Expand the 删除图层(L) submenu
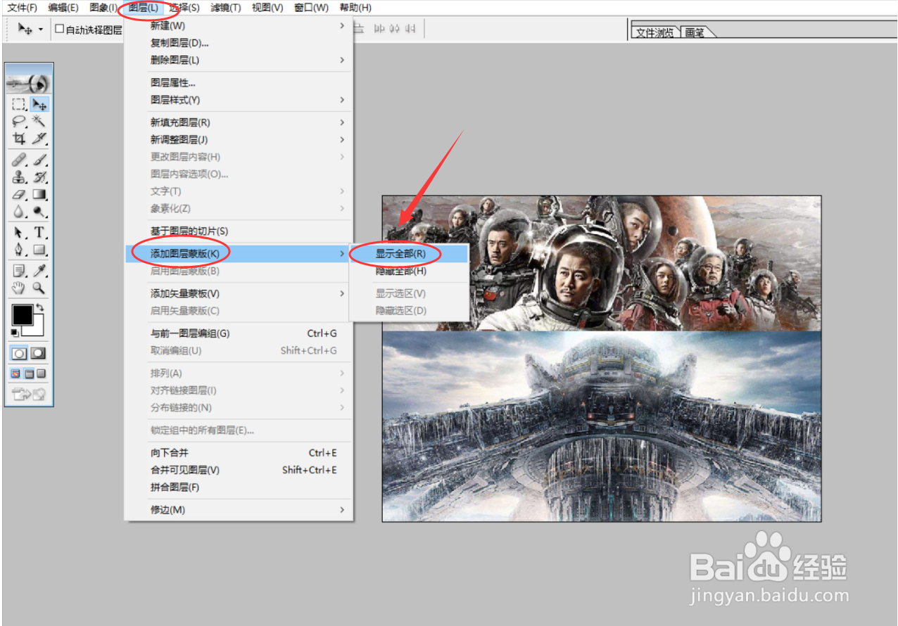The image size is (898, 626). tap(239, 60)
